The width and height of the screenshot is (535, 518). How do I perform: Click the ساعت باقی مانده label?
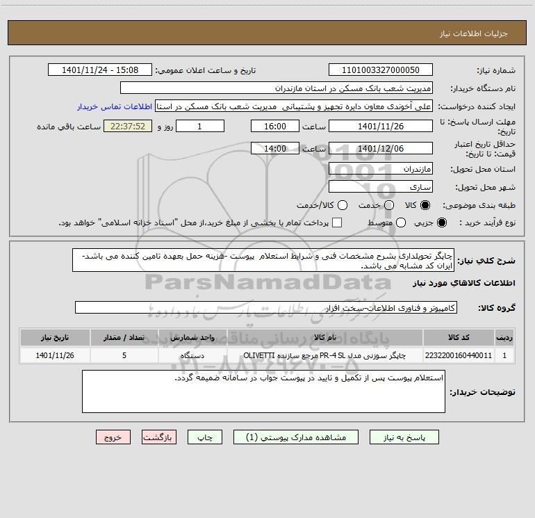click(69, 127)
